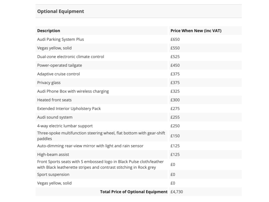Click the High-beam assist option
The height and width of the screenshot is (202, 269).
54,155
